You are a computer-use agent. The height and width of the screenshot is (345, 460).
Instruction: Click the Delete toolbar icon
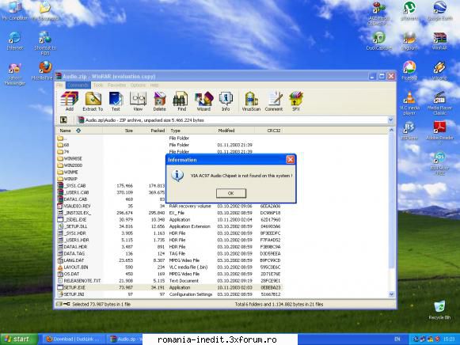pyautogui.click(x=160, y=101)
